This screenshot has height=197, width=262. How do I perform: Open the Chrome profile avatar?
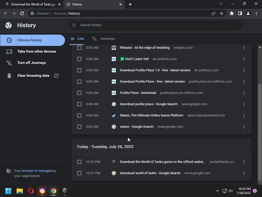click(x=248, y=13)
